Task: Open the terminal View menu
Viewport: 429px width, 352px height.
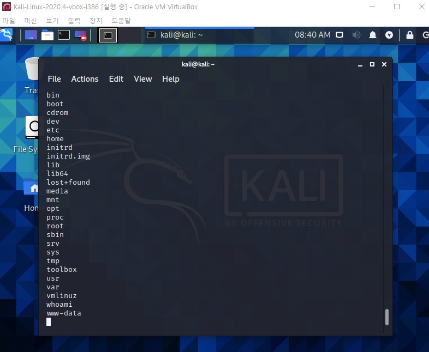Action: (x=143, y=79)
